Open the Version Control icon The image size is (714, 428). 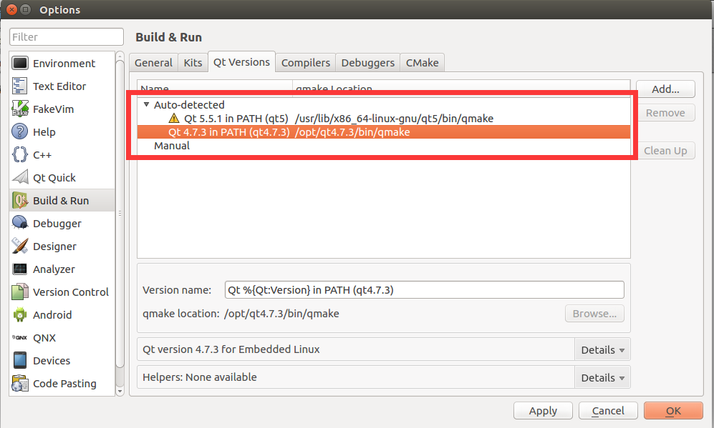coord(19,292)
